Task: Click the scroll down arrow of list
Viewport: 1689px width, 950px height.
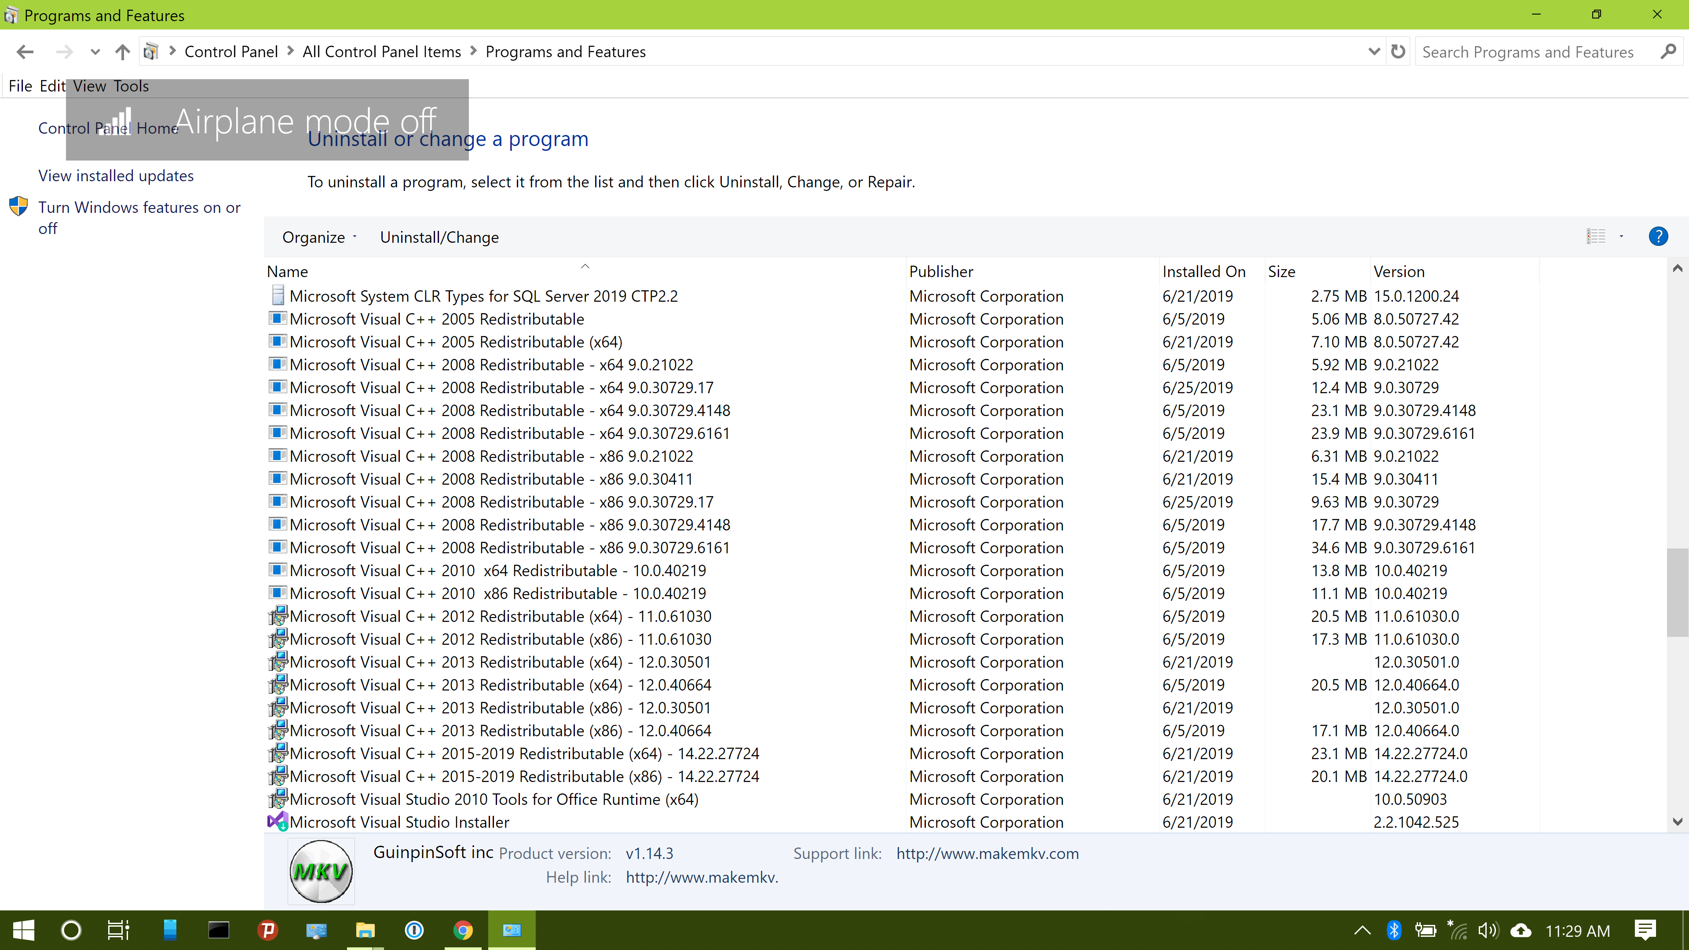Action: [x=1678, y=822]
